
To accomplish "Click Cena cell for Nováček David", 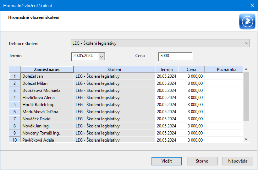I will pyautogui.click(x=191, y=119).
